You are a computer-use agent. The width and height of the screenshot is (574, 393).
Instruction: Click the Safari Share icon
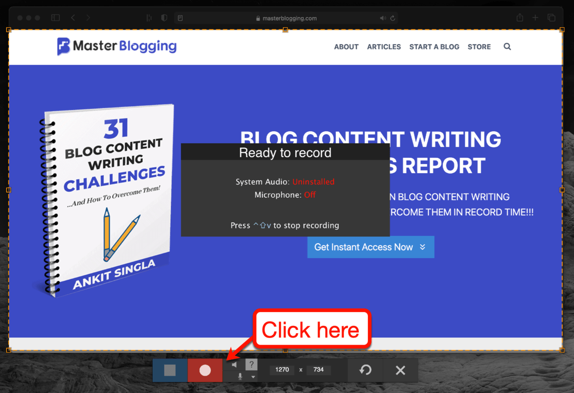point(519,17)
